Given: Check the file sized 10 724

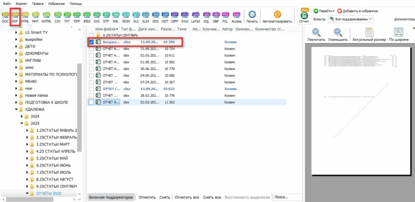Looking at the screenshot, I should pyautogui.click(x=91, y=49).
